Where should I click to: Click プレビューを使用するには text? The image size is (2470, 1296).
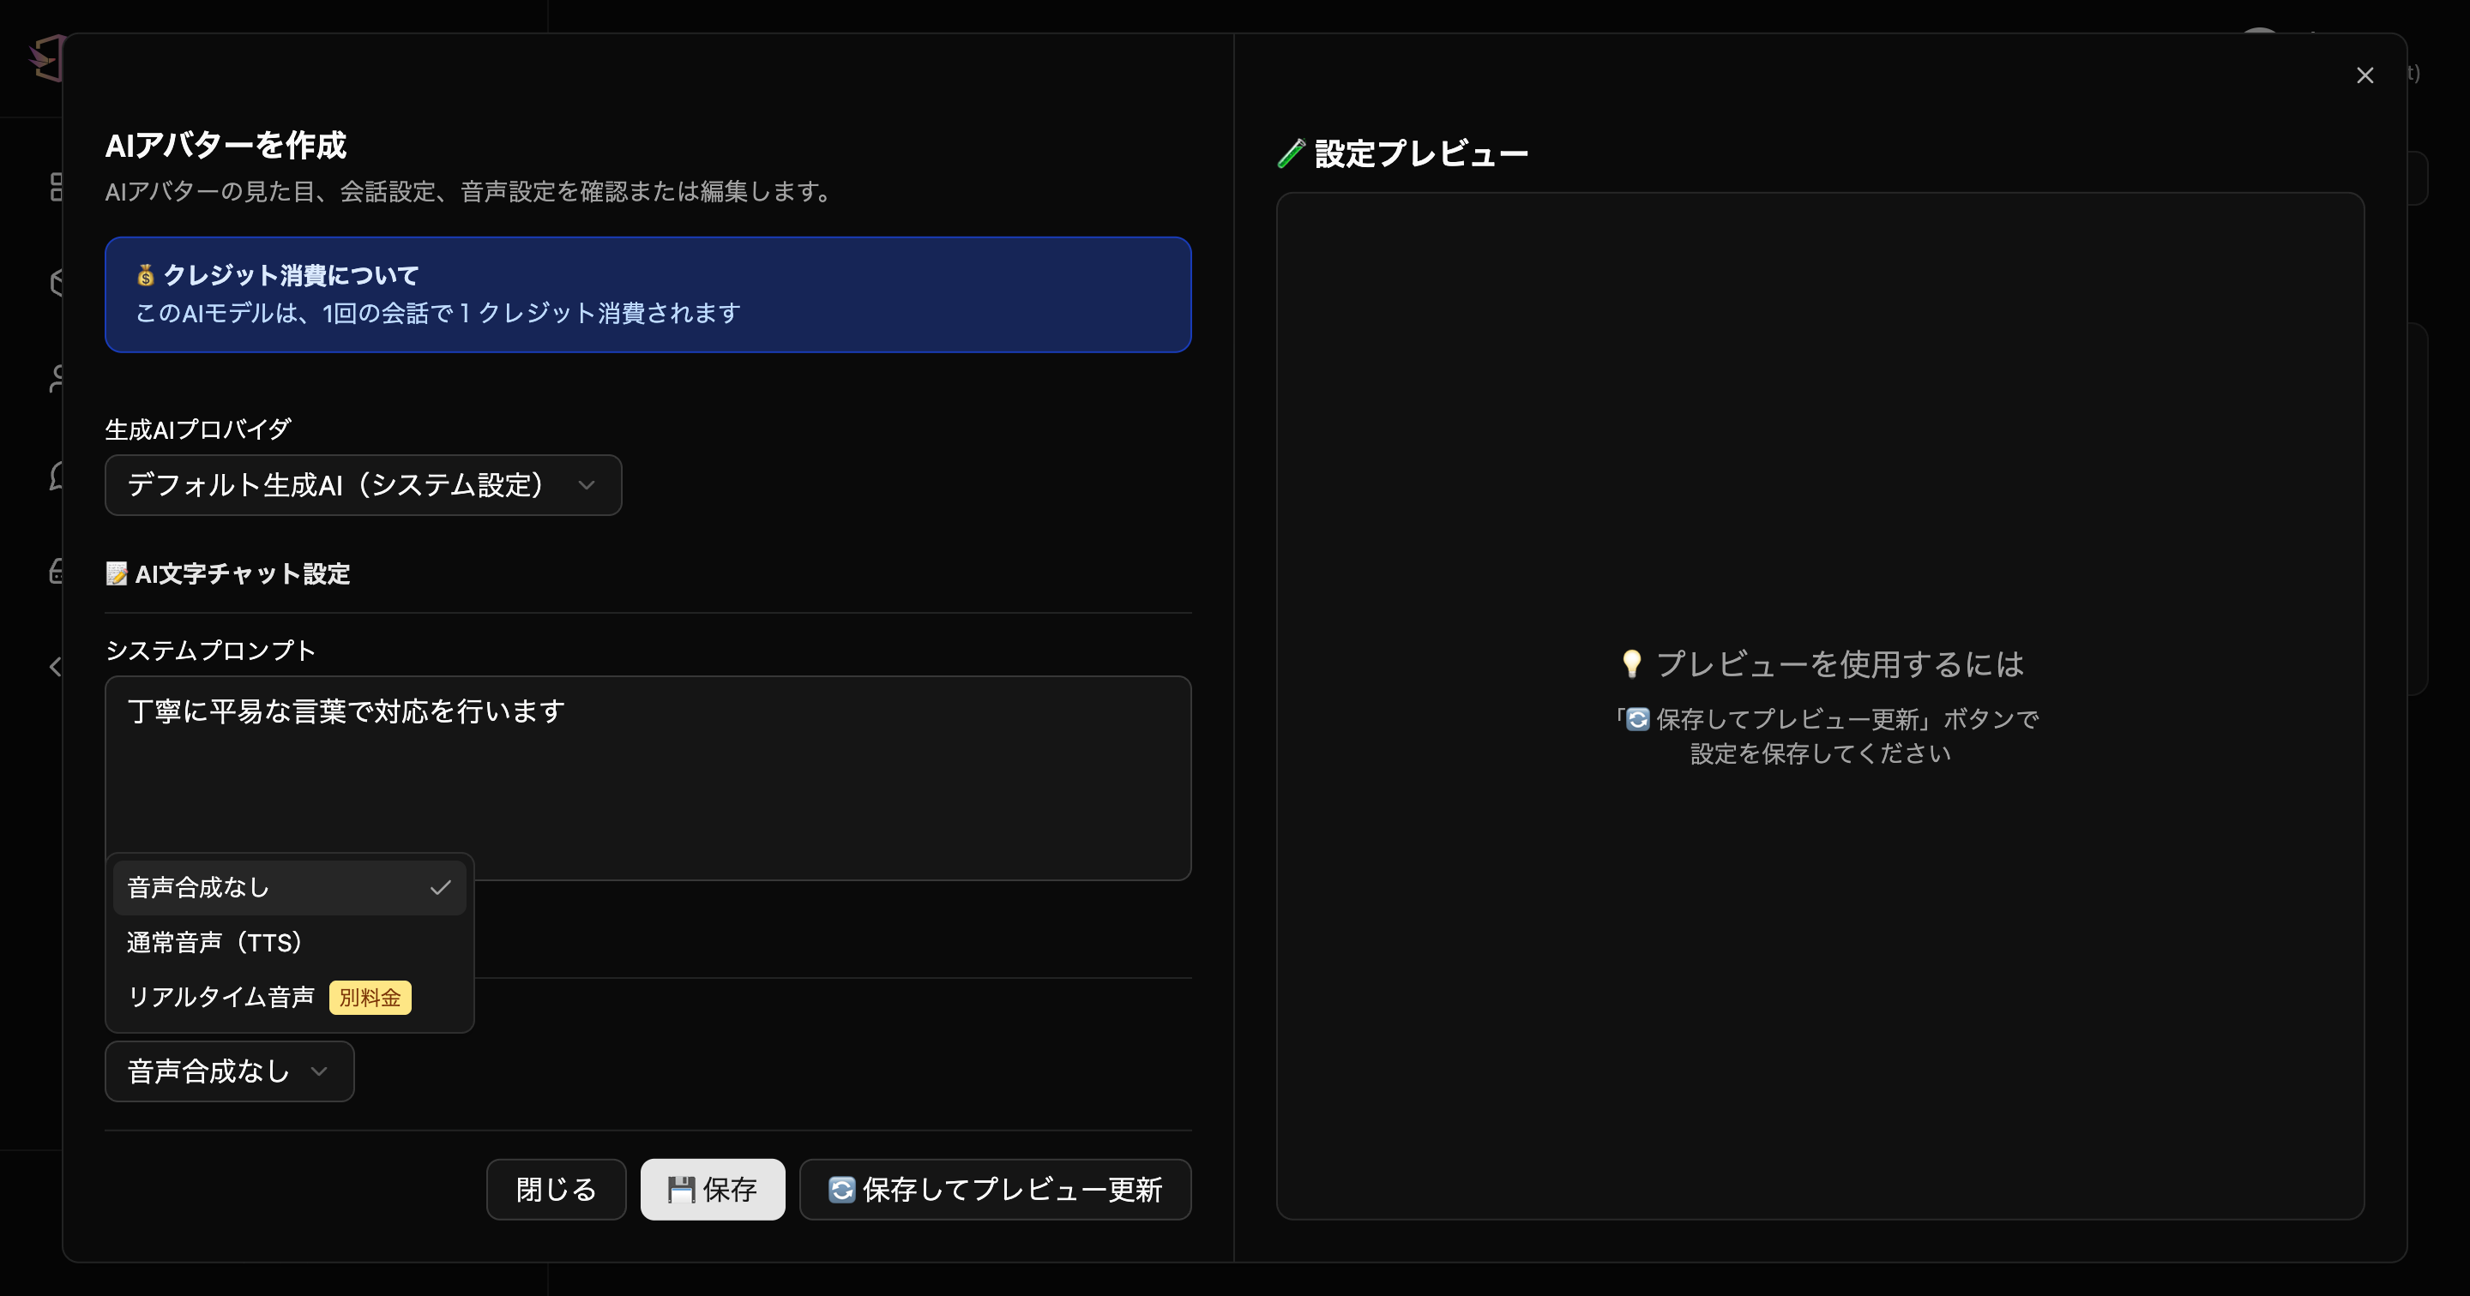click(x=1840, y=663)
